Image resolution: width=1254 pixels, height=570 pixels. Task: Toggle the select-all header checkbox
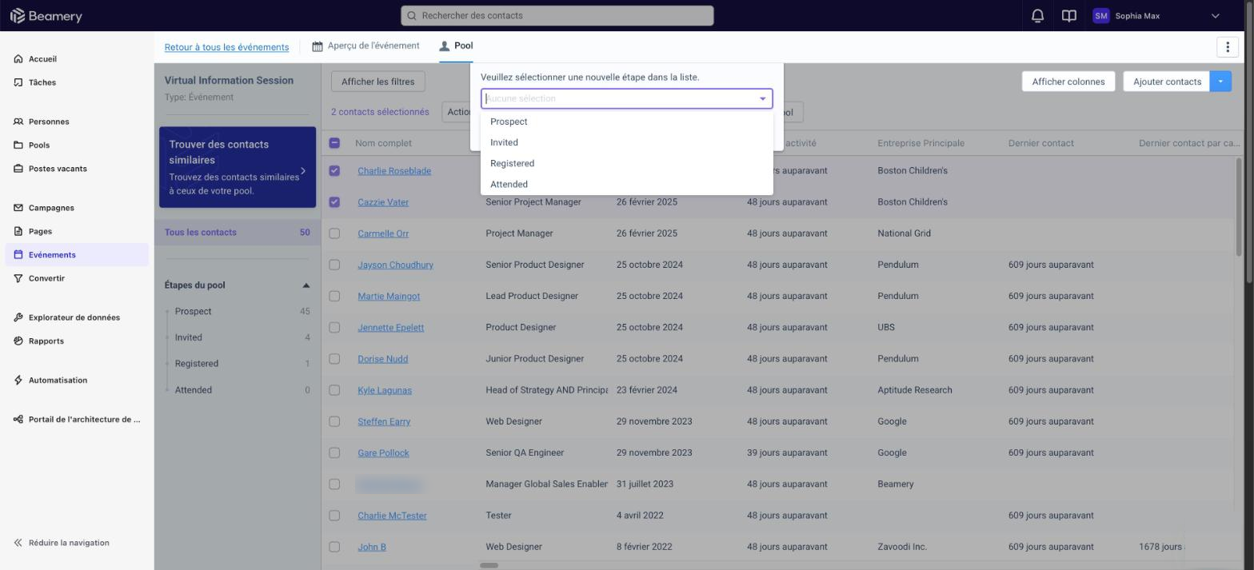[x=334, y=143]
